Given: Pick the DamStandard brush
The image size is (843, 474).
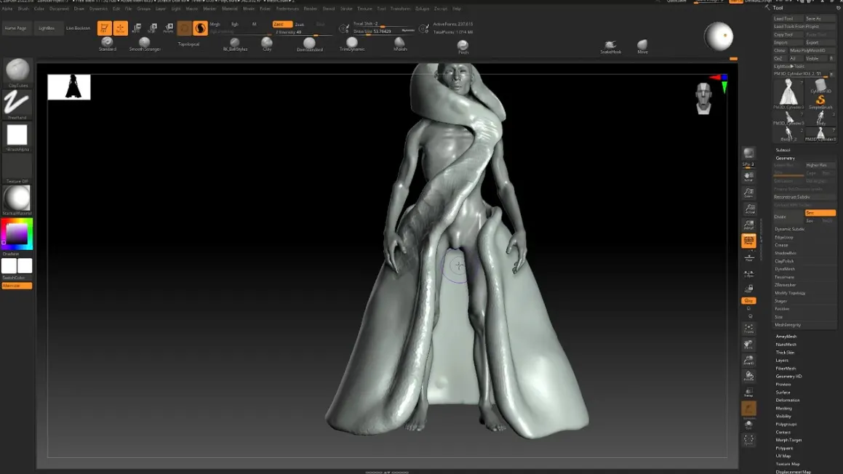Looking at the screenshot, I should pos(309,44).
